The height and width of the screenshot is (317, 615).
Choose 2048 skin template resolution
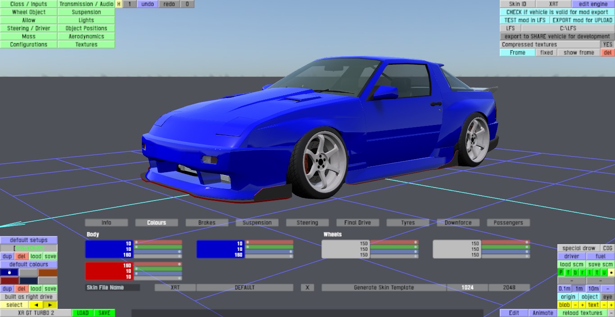click(509, 287)
